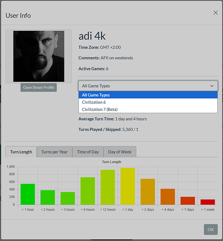Click the user's profile photo

[x=39, y=56]
